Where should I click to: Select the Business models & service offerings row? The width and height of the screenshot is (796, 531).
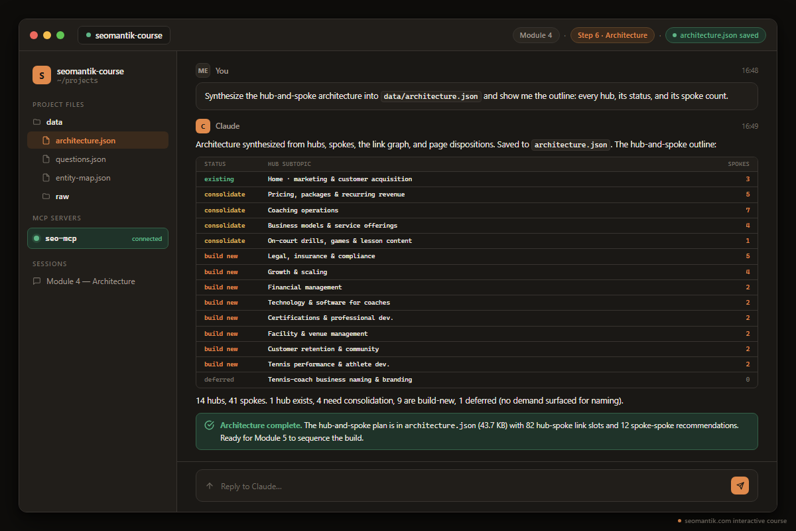pyautogui.click(x=476, y=226)
